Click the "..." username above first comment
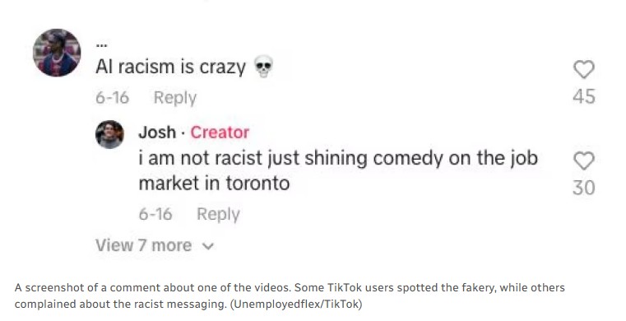 [x=100, y=45]
